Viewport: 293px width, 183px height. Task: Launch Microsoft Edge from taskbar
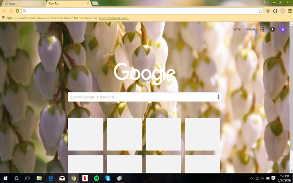pyautogui.click(x=50, y=178)
